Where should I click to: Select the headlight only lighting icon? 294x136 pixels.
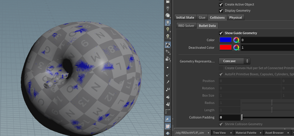click(x=167, y=15)
